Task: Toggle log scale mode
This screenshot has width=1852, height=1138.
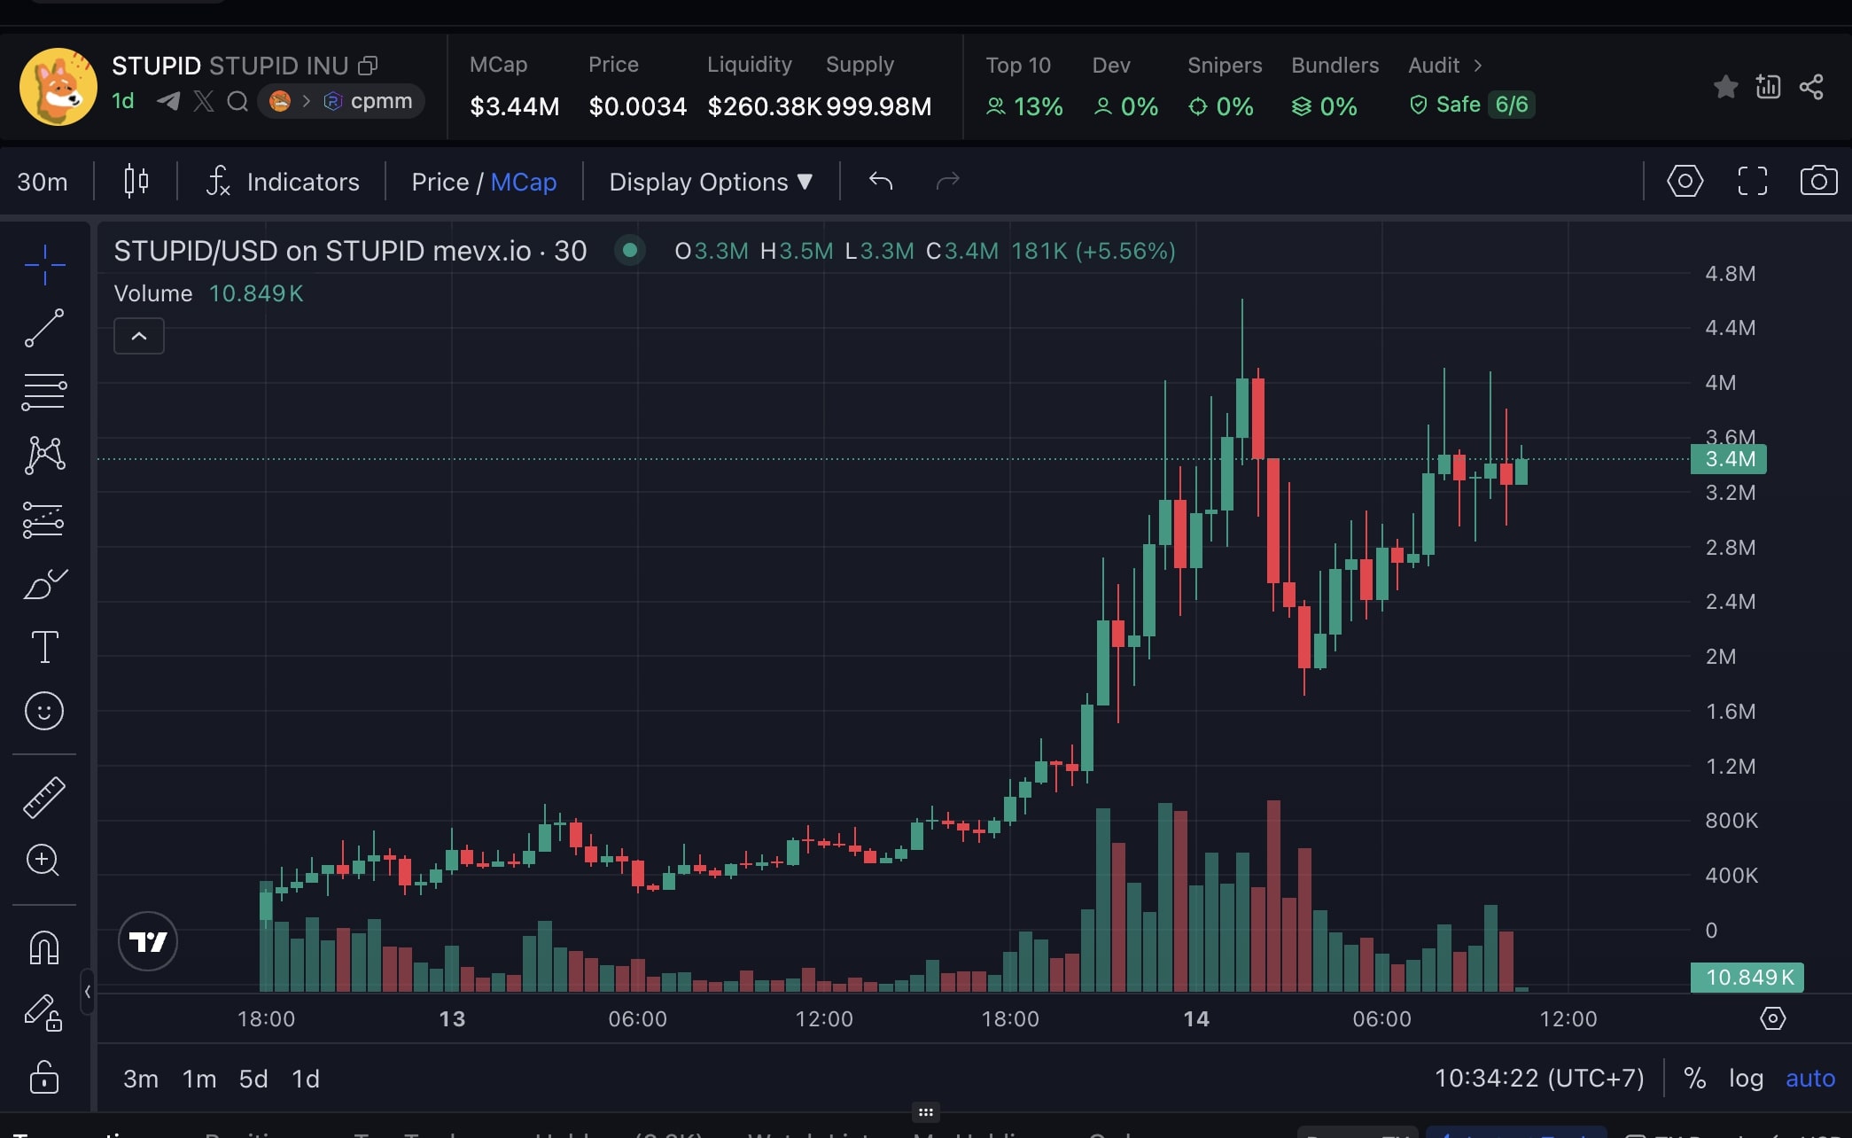Action: pyautogui.click(x=1746, y=1079)
